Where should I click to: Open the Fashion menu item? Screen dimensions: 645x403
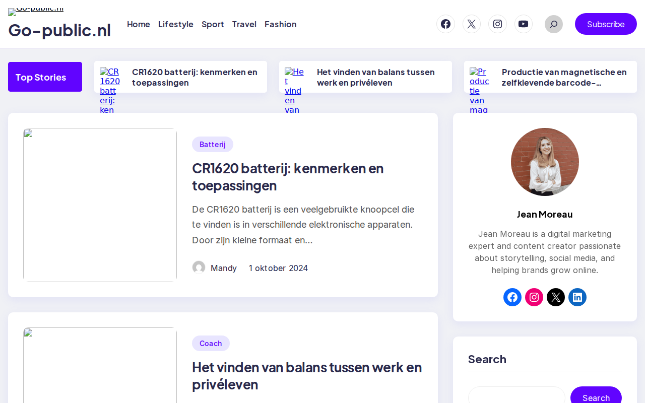click(281, 24)
